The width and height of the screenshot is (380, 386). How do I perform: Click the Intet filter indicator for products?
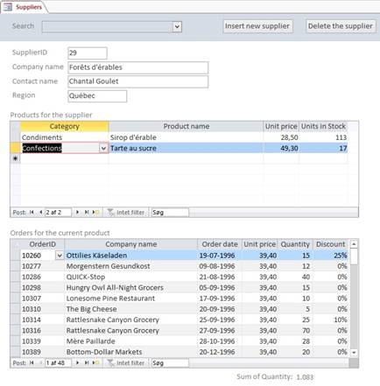(x=126, y=213)
